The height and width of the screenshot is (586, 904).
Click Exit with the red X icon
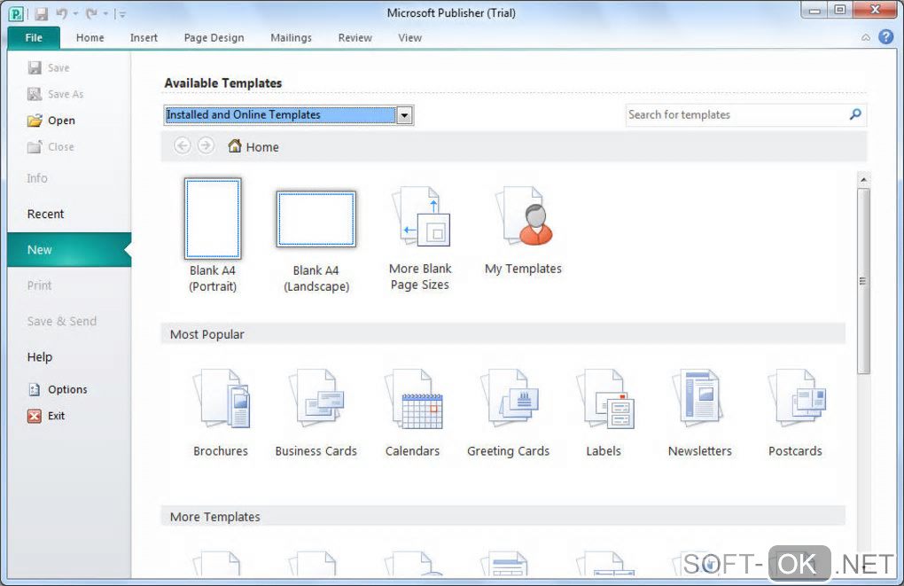(46, 416)
